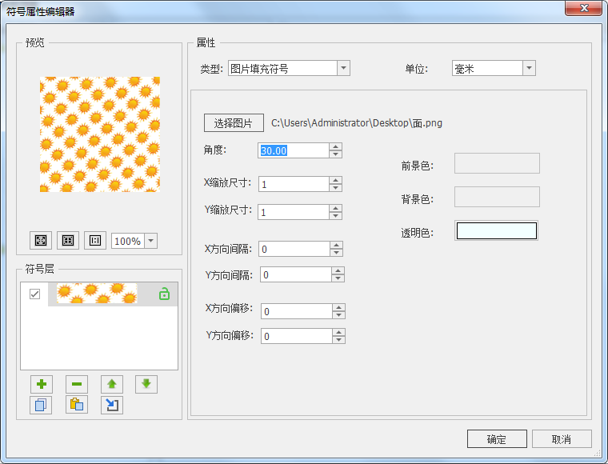Remove symbol layer with the minus icon
This screenshot has height=464, width=608.
pyautogui.click(x=77, y=384)
